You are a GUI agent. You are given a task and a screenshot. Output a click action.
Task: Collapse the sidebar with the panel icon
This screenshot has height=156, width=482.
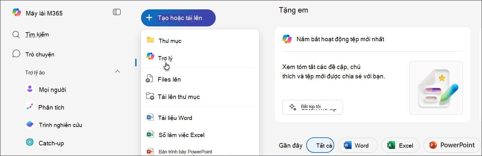click(x=117, y=12)
